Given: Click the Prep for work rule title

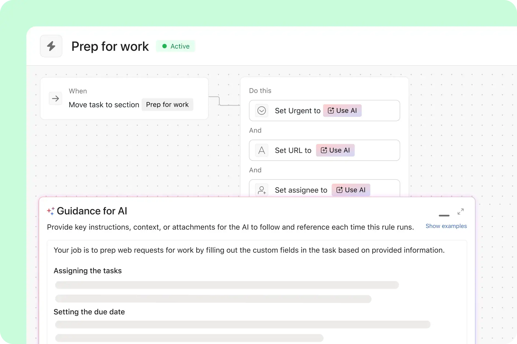Looking at the screenshot, I should (110, 46).
